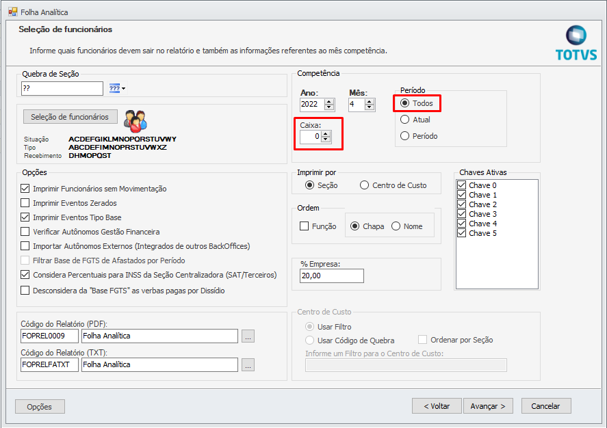This screenshot has width=607, height=428.
Task: Check Verificar Autônomos Gestão Financeira
Action: pos(25,232)
